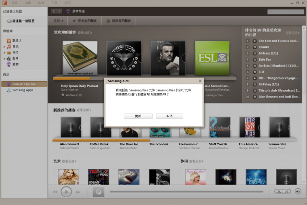
Task: Toggle repeat mode in the player bar
Action: (278, 192)
